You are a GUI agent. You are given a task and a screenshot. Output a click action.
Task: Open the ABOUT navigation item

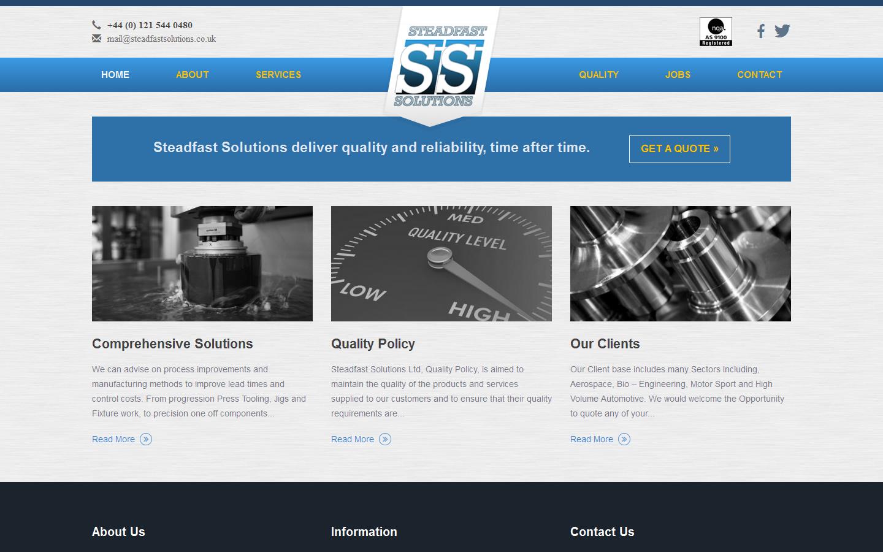coord(192,74)
